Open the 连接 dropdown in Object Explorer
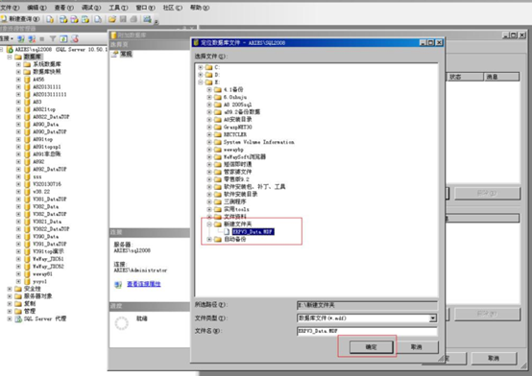 click(x=7, y=39)
